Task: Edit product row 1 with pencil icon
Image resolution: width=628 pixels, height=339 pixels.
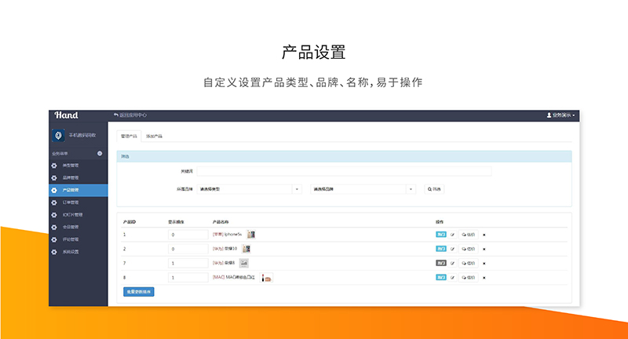Action: click(453, 235)
